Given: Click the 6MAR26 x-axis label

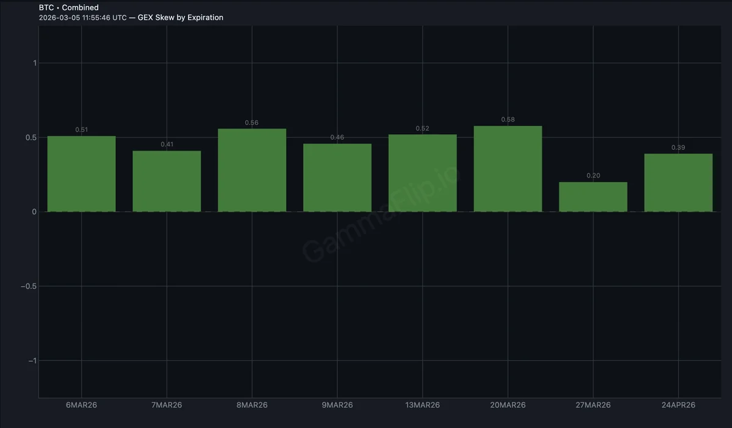Looking at the screenshot, I should (82, 404).
